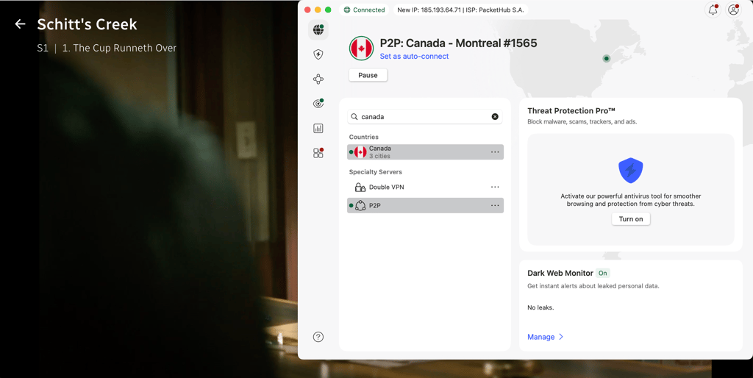Click P2P: Canada - Montreal #1565 heading
Viewport: 753px width, 378px height.
point(458,43)
